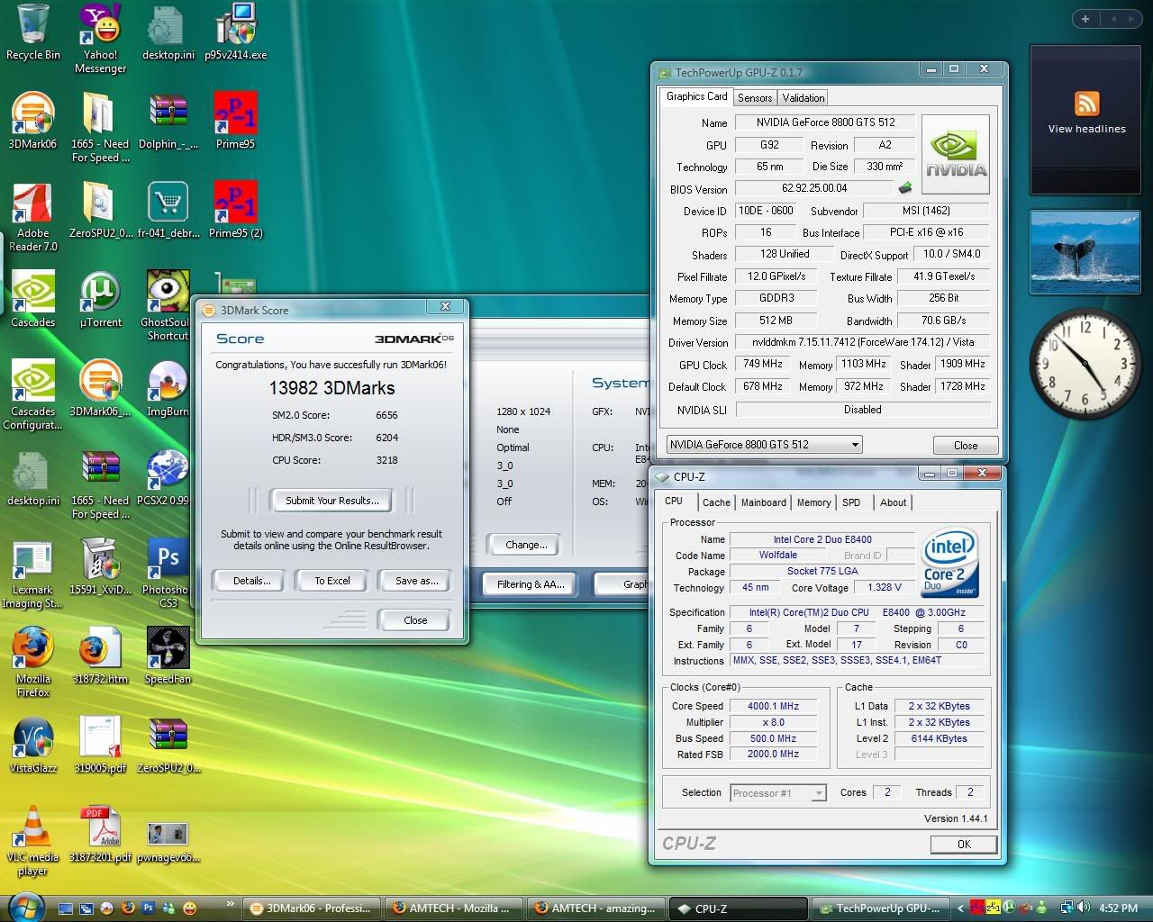Export the score with To Excel button
Image resolution: width=1153 pixels, height=922 pixels.
pyautogui.click(x=332, y=581)
